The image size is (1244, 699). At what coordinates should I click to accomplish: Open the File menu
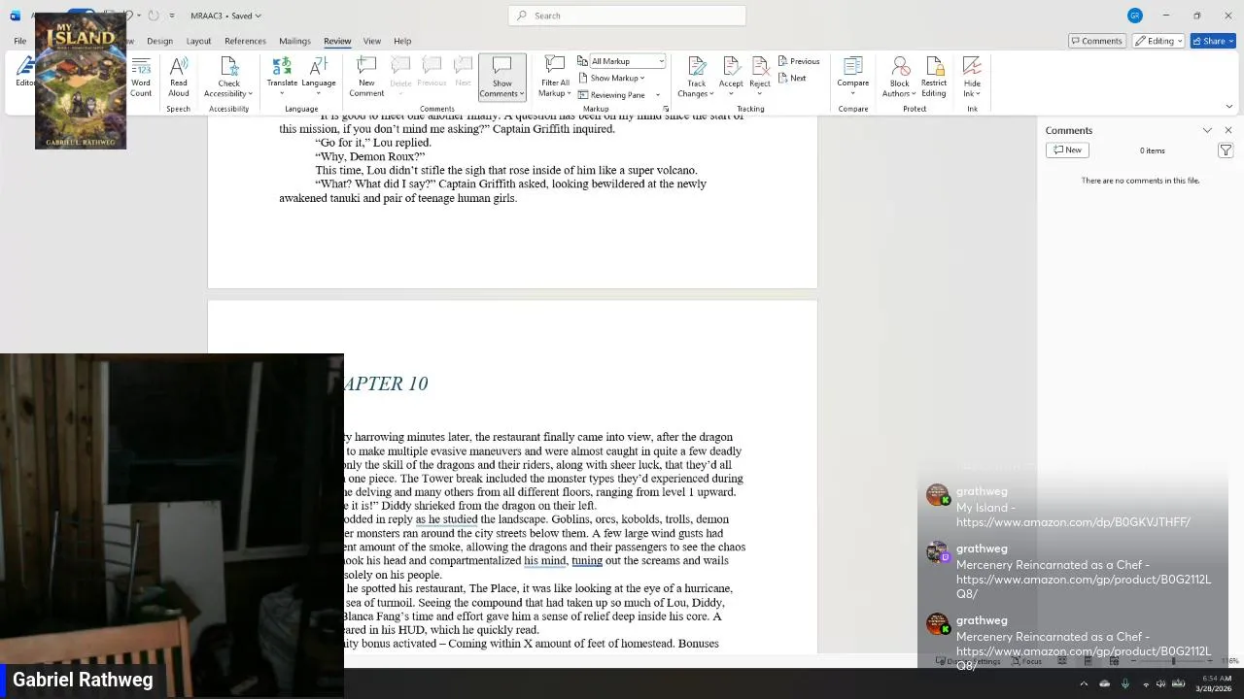click(19, 41)
